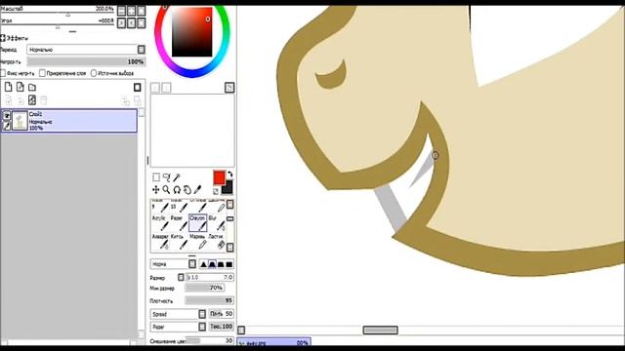The height and width of the screenshot is (351, 625).
Task: Select the Rotate view tool
Action: (x=177, y=190)
